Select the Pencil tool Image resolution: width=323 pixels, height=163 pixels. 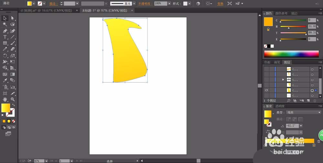coord(5,49)
